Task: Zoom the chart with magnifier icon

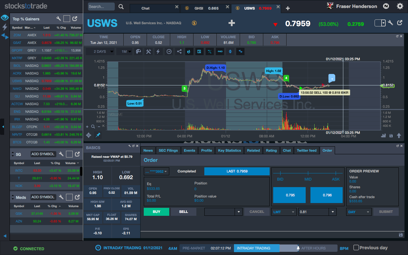Action: click(x=93, y=126)
